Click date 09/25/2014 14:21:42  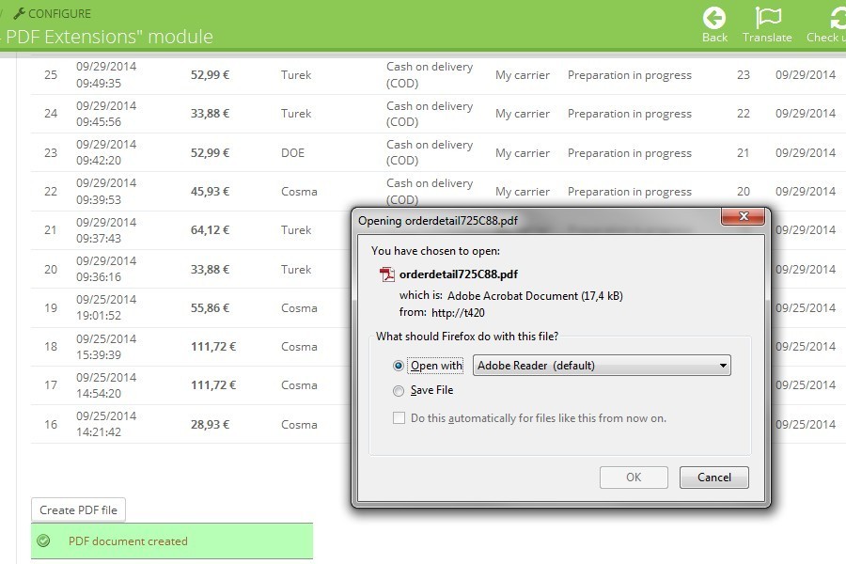105,424
